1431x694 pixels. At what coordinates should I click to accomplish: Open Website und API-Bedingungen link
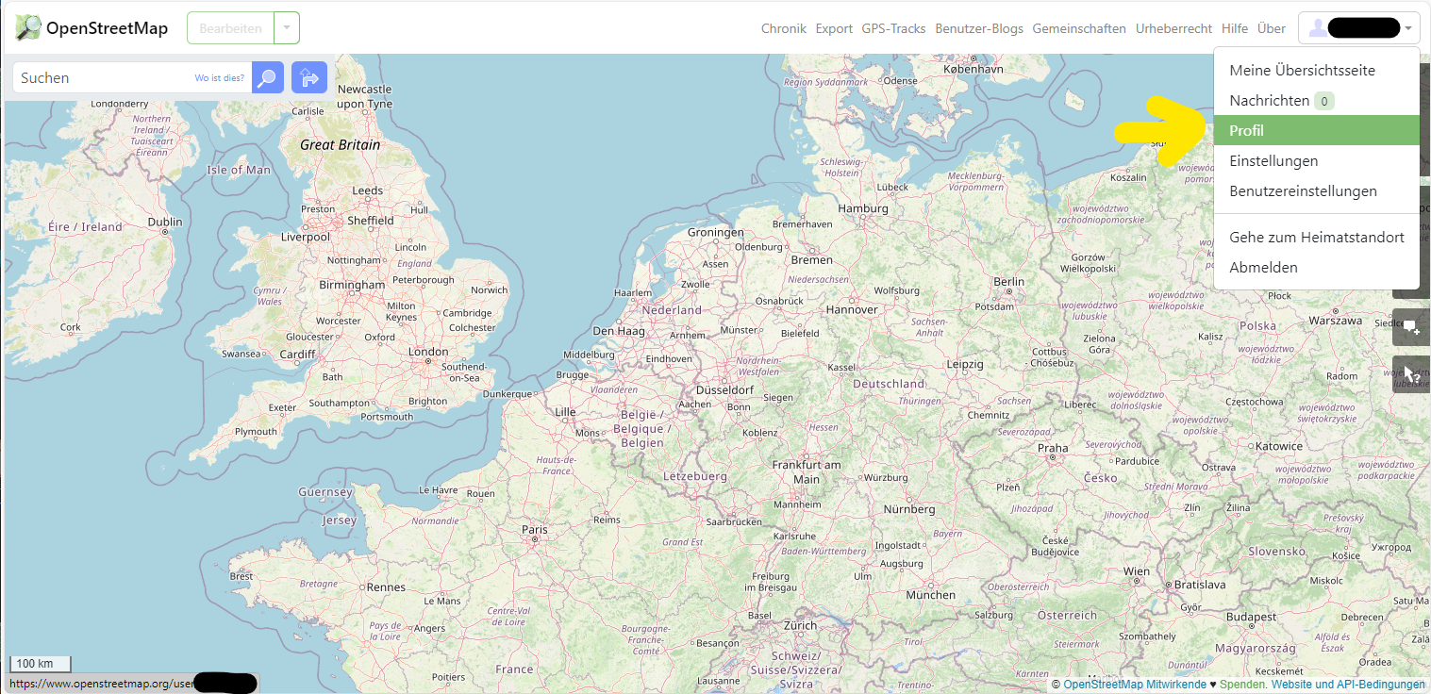1348,685
